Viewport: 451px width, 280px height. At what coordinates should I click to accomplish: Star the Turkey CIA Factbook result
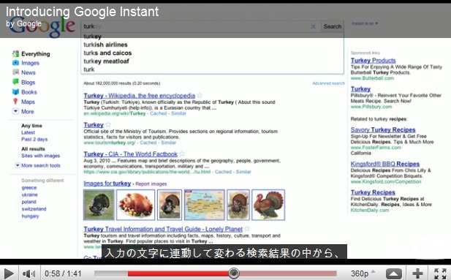coord(182,154)
